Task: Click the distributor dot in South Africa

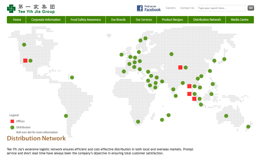Action: click(x=138, y=121)
